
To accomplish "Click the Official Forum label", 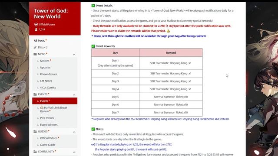I will click(47, 24).
